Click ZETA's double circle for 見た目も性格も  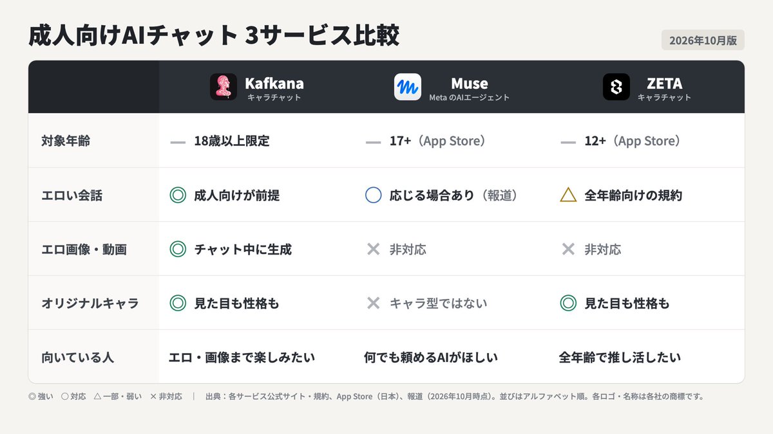568,303
